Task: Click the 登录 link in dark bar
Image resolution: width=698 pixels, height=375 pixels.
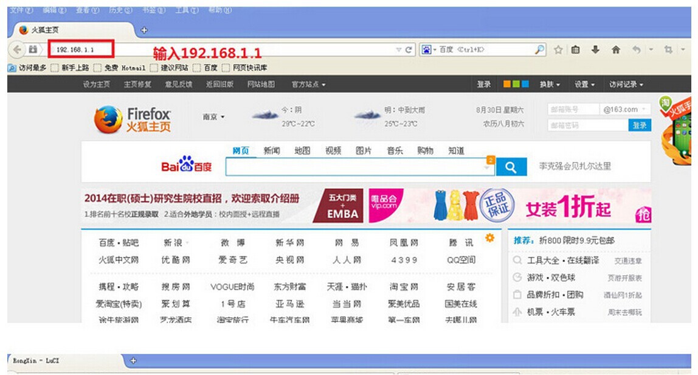Action: [x=484, y=84]
